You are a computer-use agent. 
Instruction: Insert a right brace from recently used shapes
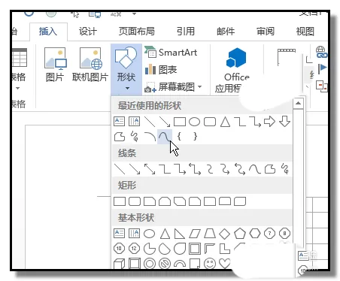195,137
